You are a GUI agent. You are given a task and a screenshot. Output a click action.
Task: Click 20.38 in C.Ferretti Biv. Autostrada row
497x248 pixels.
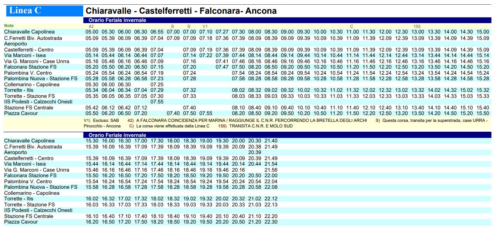(x=255, y=147)
